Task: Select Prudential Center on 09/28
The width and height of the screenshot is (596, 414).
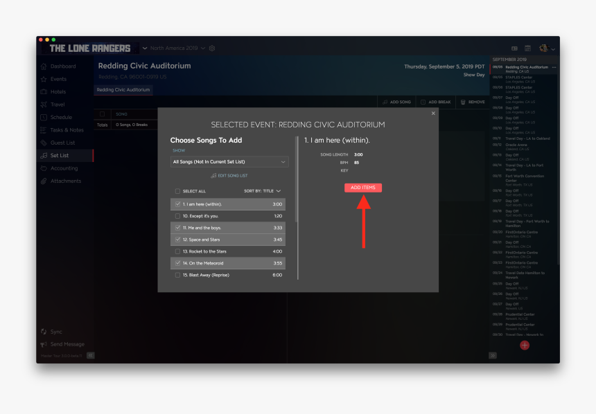Action: [524, 316]
